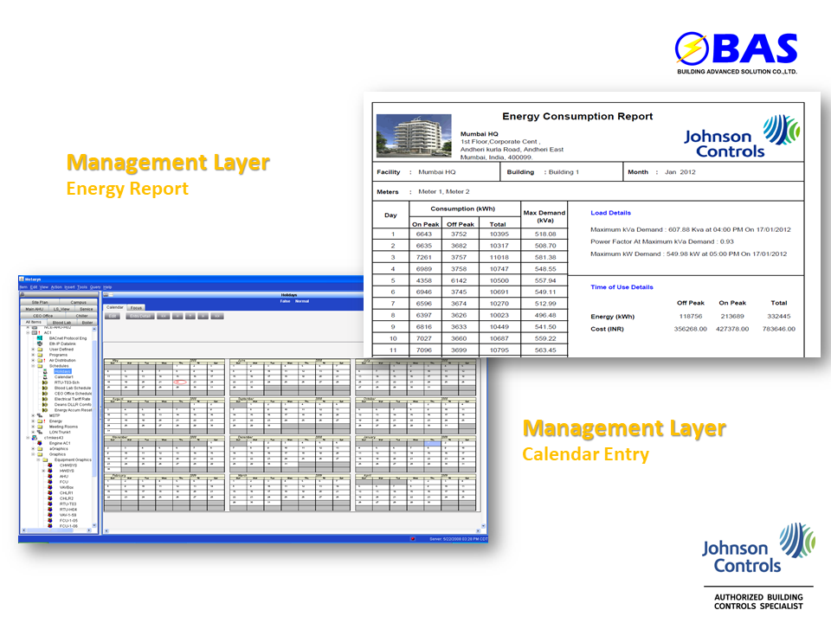Click the tree vertical scrollbar down arrow

point(95,525)
